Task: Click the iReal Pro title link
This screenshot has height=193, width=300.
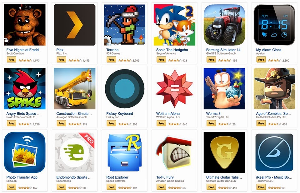Action: [274, 177]
